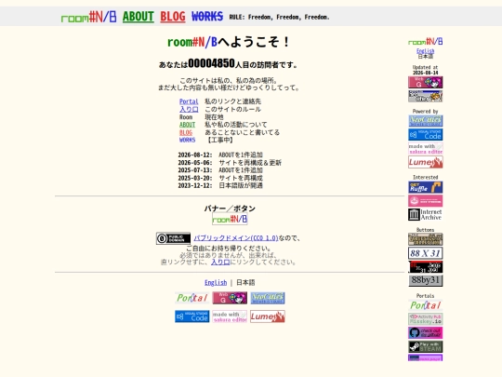
Task: Open the Visual Studio Code badge under Powered by
Action: point(426,135)
